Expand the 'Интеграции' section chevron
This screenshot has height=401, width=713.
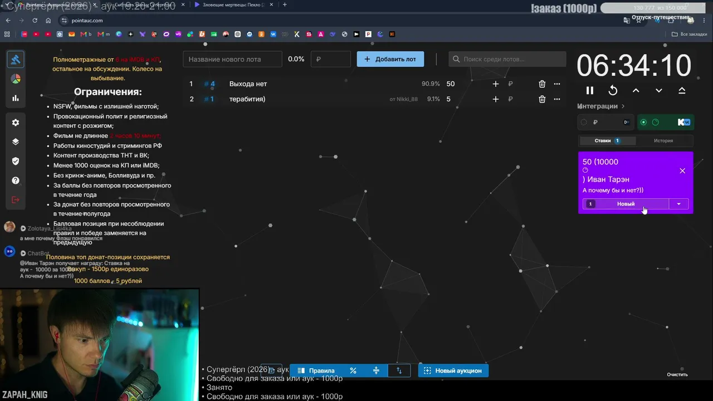(623, 106)
